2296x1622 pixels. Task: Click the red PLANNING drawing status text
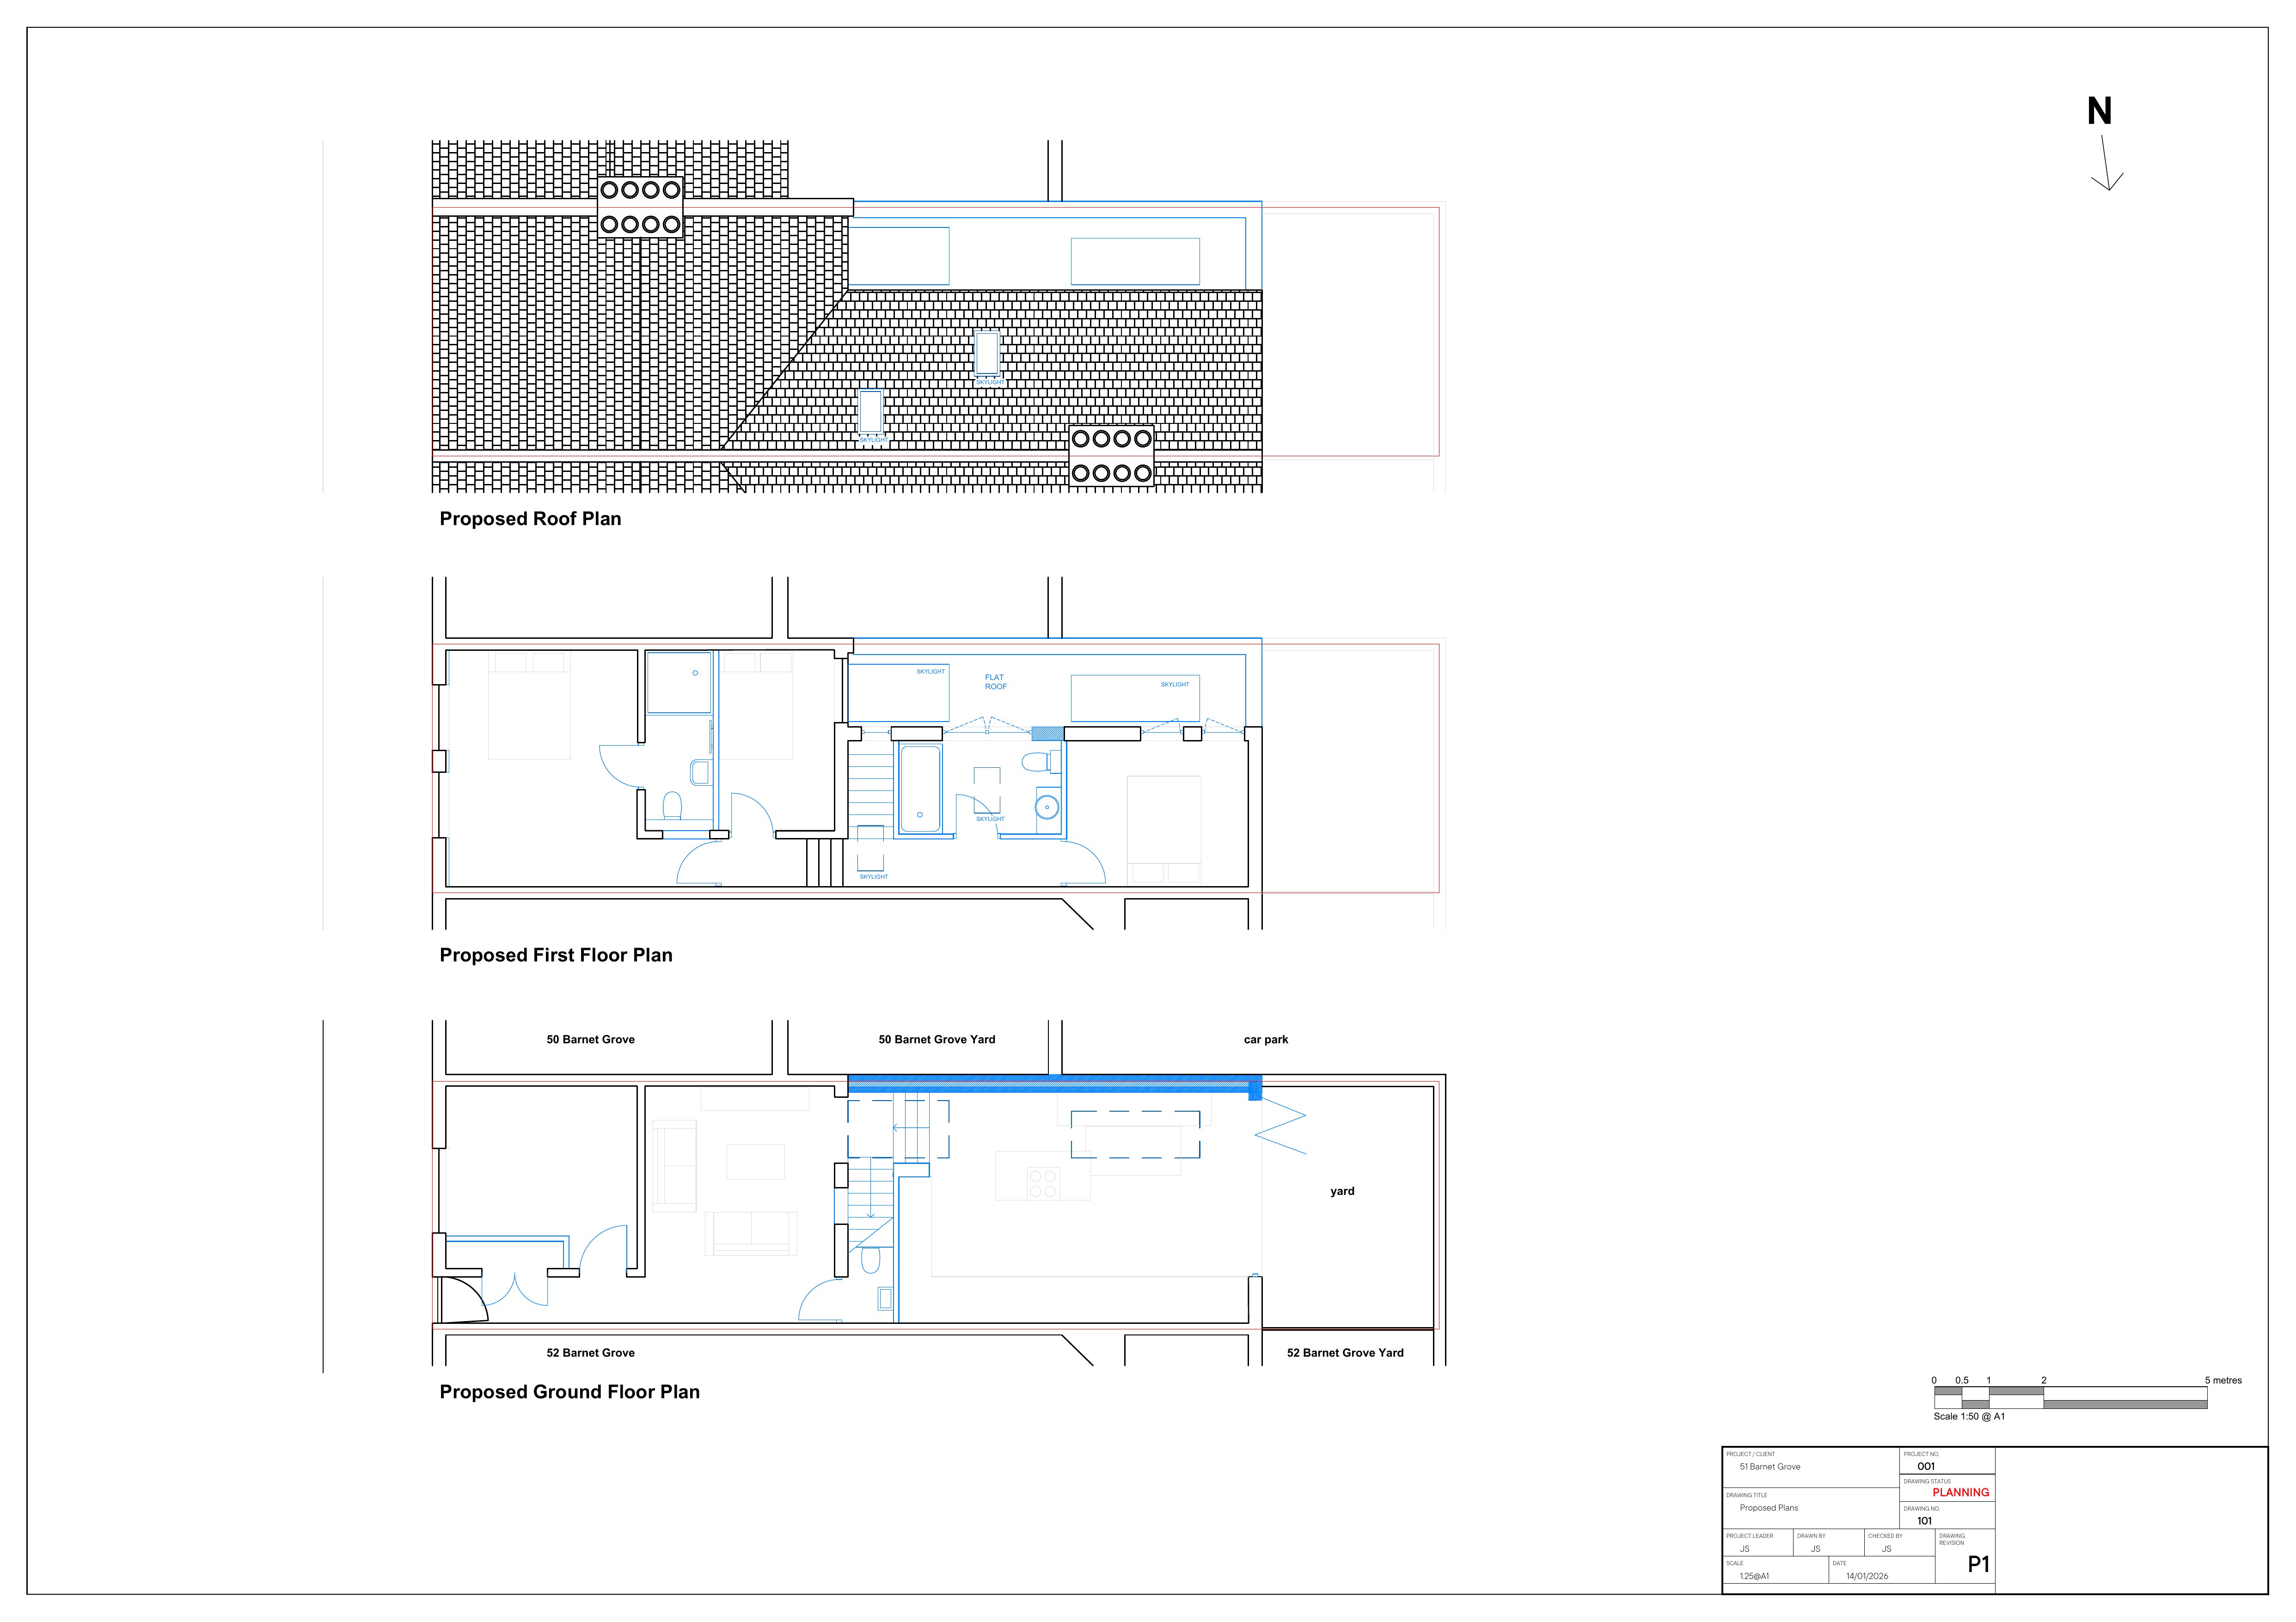tap(1961, 1494)
